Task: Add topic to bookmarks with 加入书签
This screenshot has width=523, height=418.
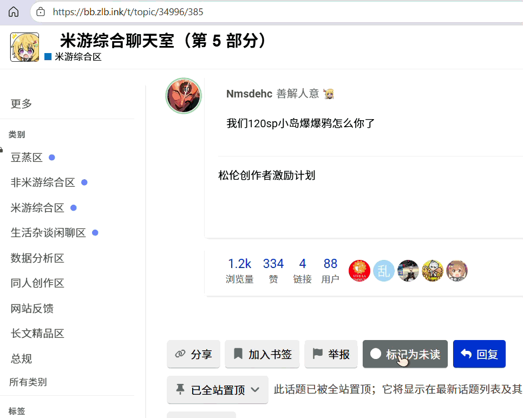Action: pyautogui.click(x=263, y=354)
